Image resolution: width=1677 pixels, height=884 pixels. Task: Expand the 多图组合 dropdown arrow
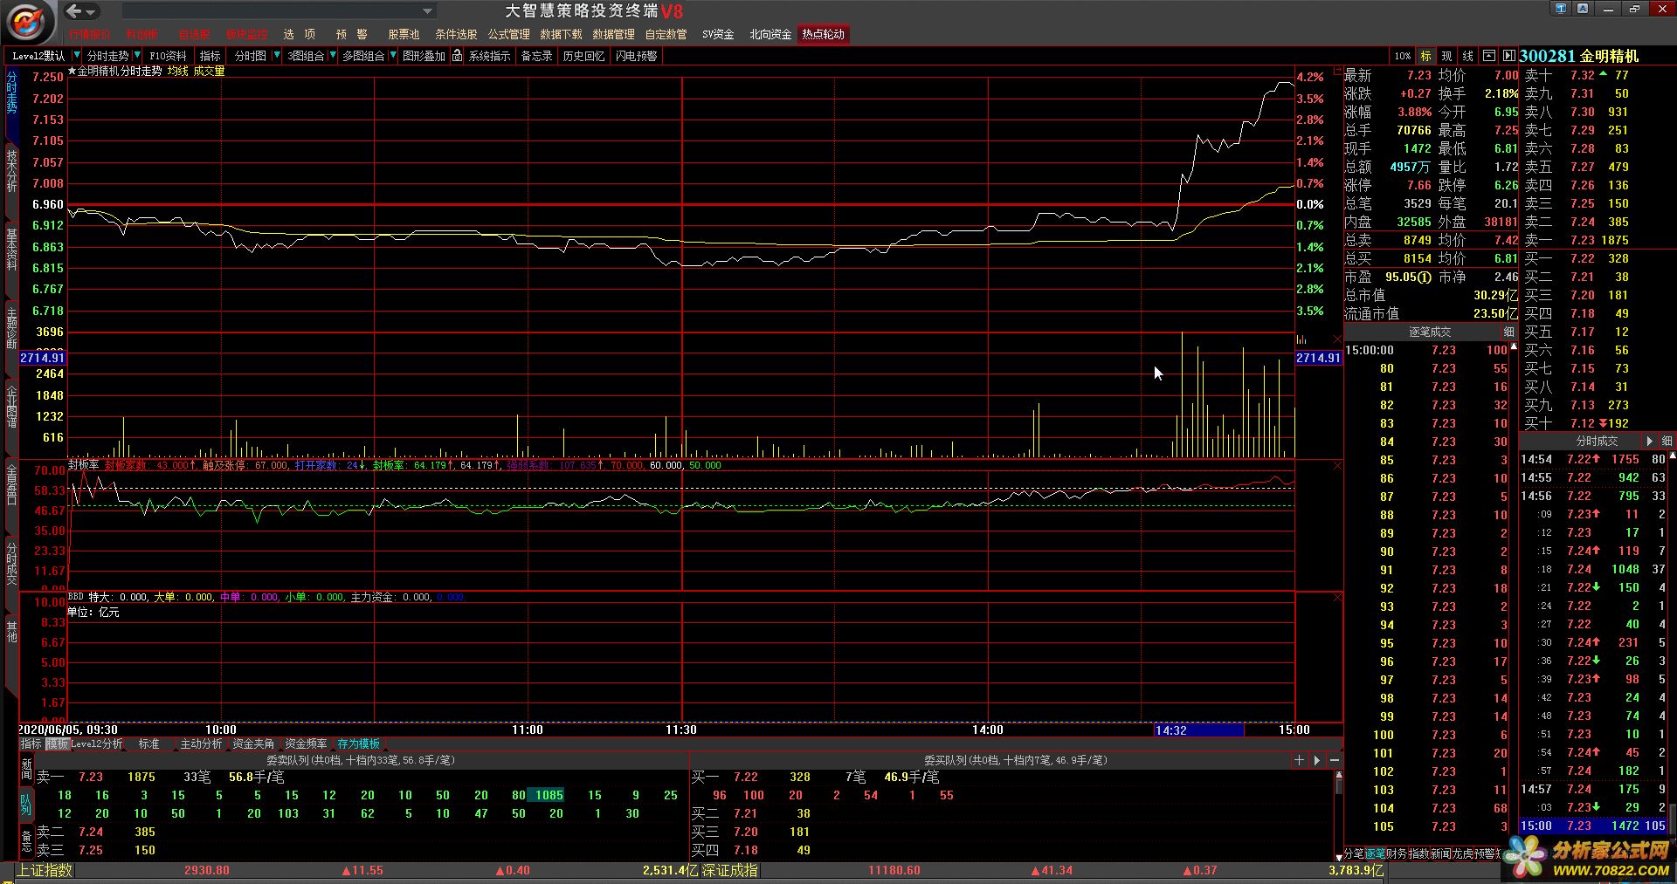[393, 56]
